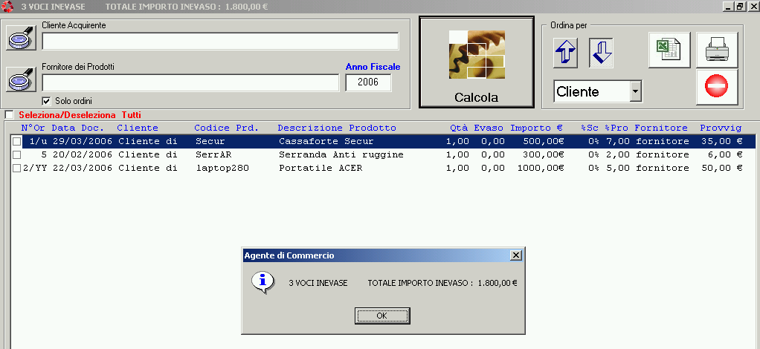This screenshot has width=760, height=349.
Task: Export list to Excel
Action: (x=669, y=50)
